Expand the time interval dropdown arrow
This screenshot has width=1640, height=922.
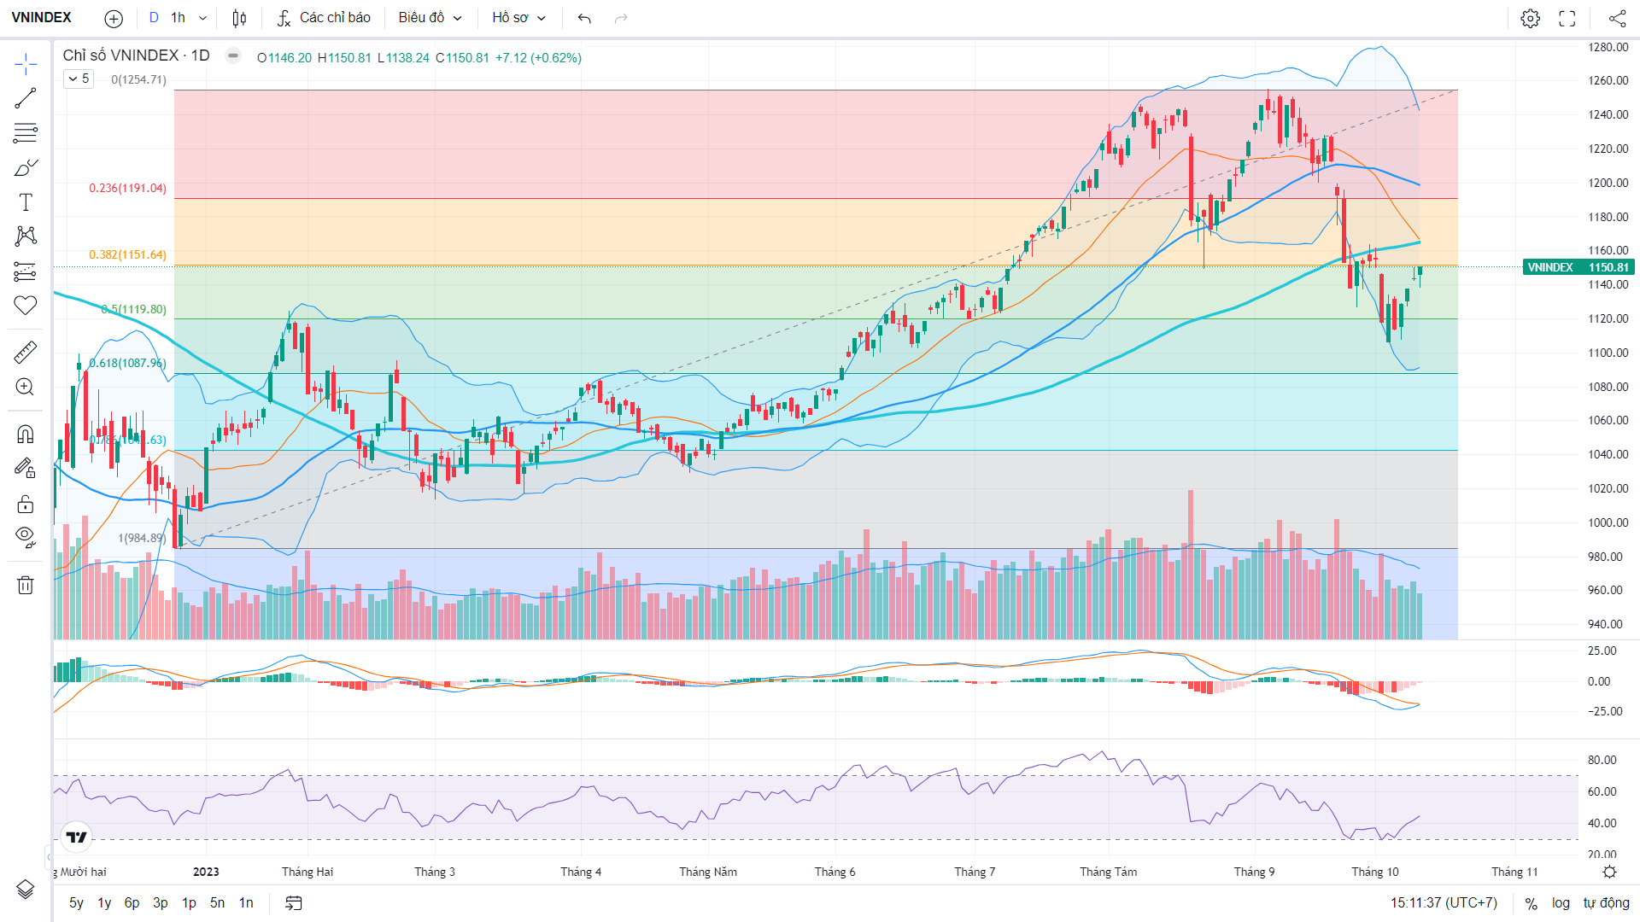202,18
